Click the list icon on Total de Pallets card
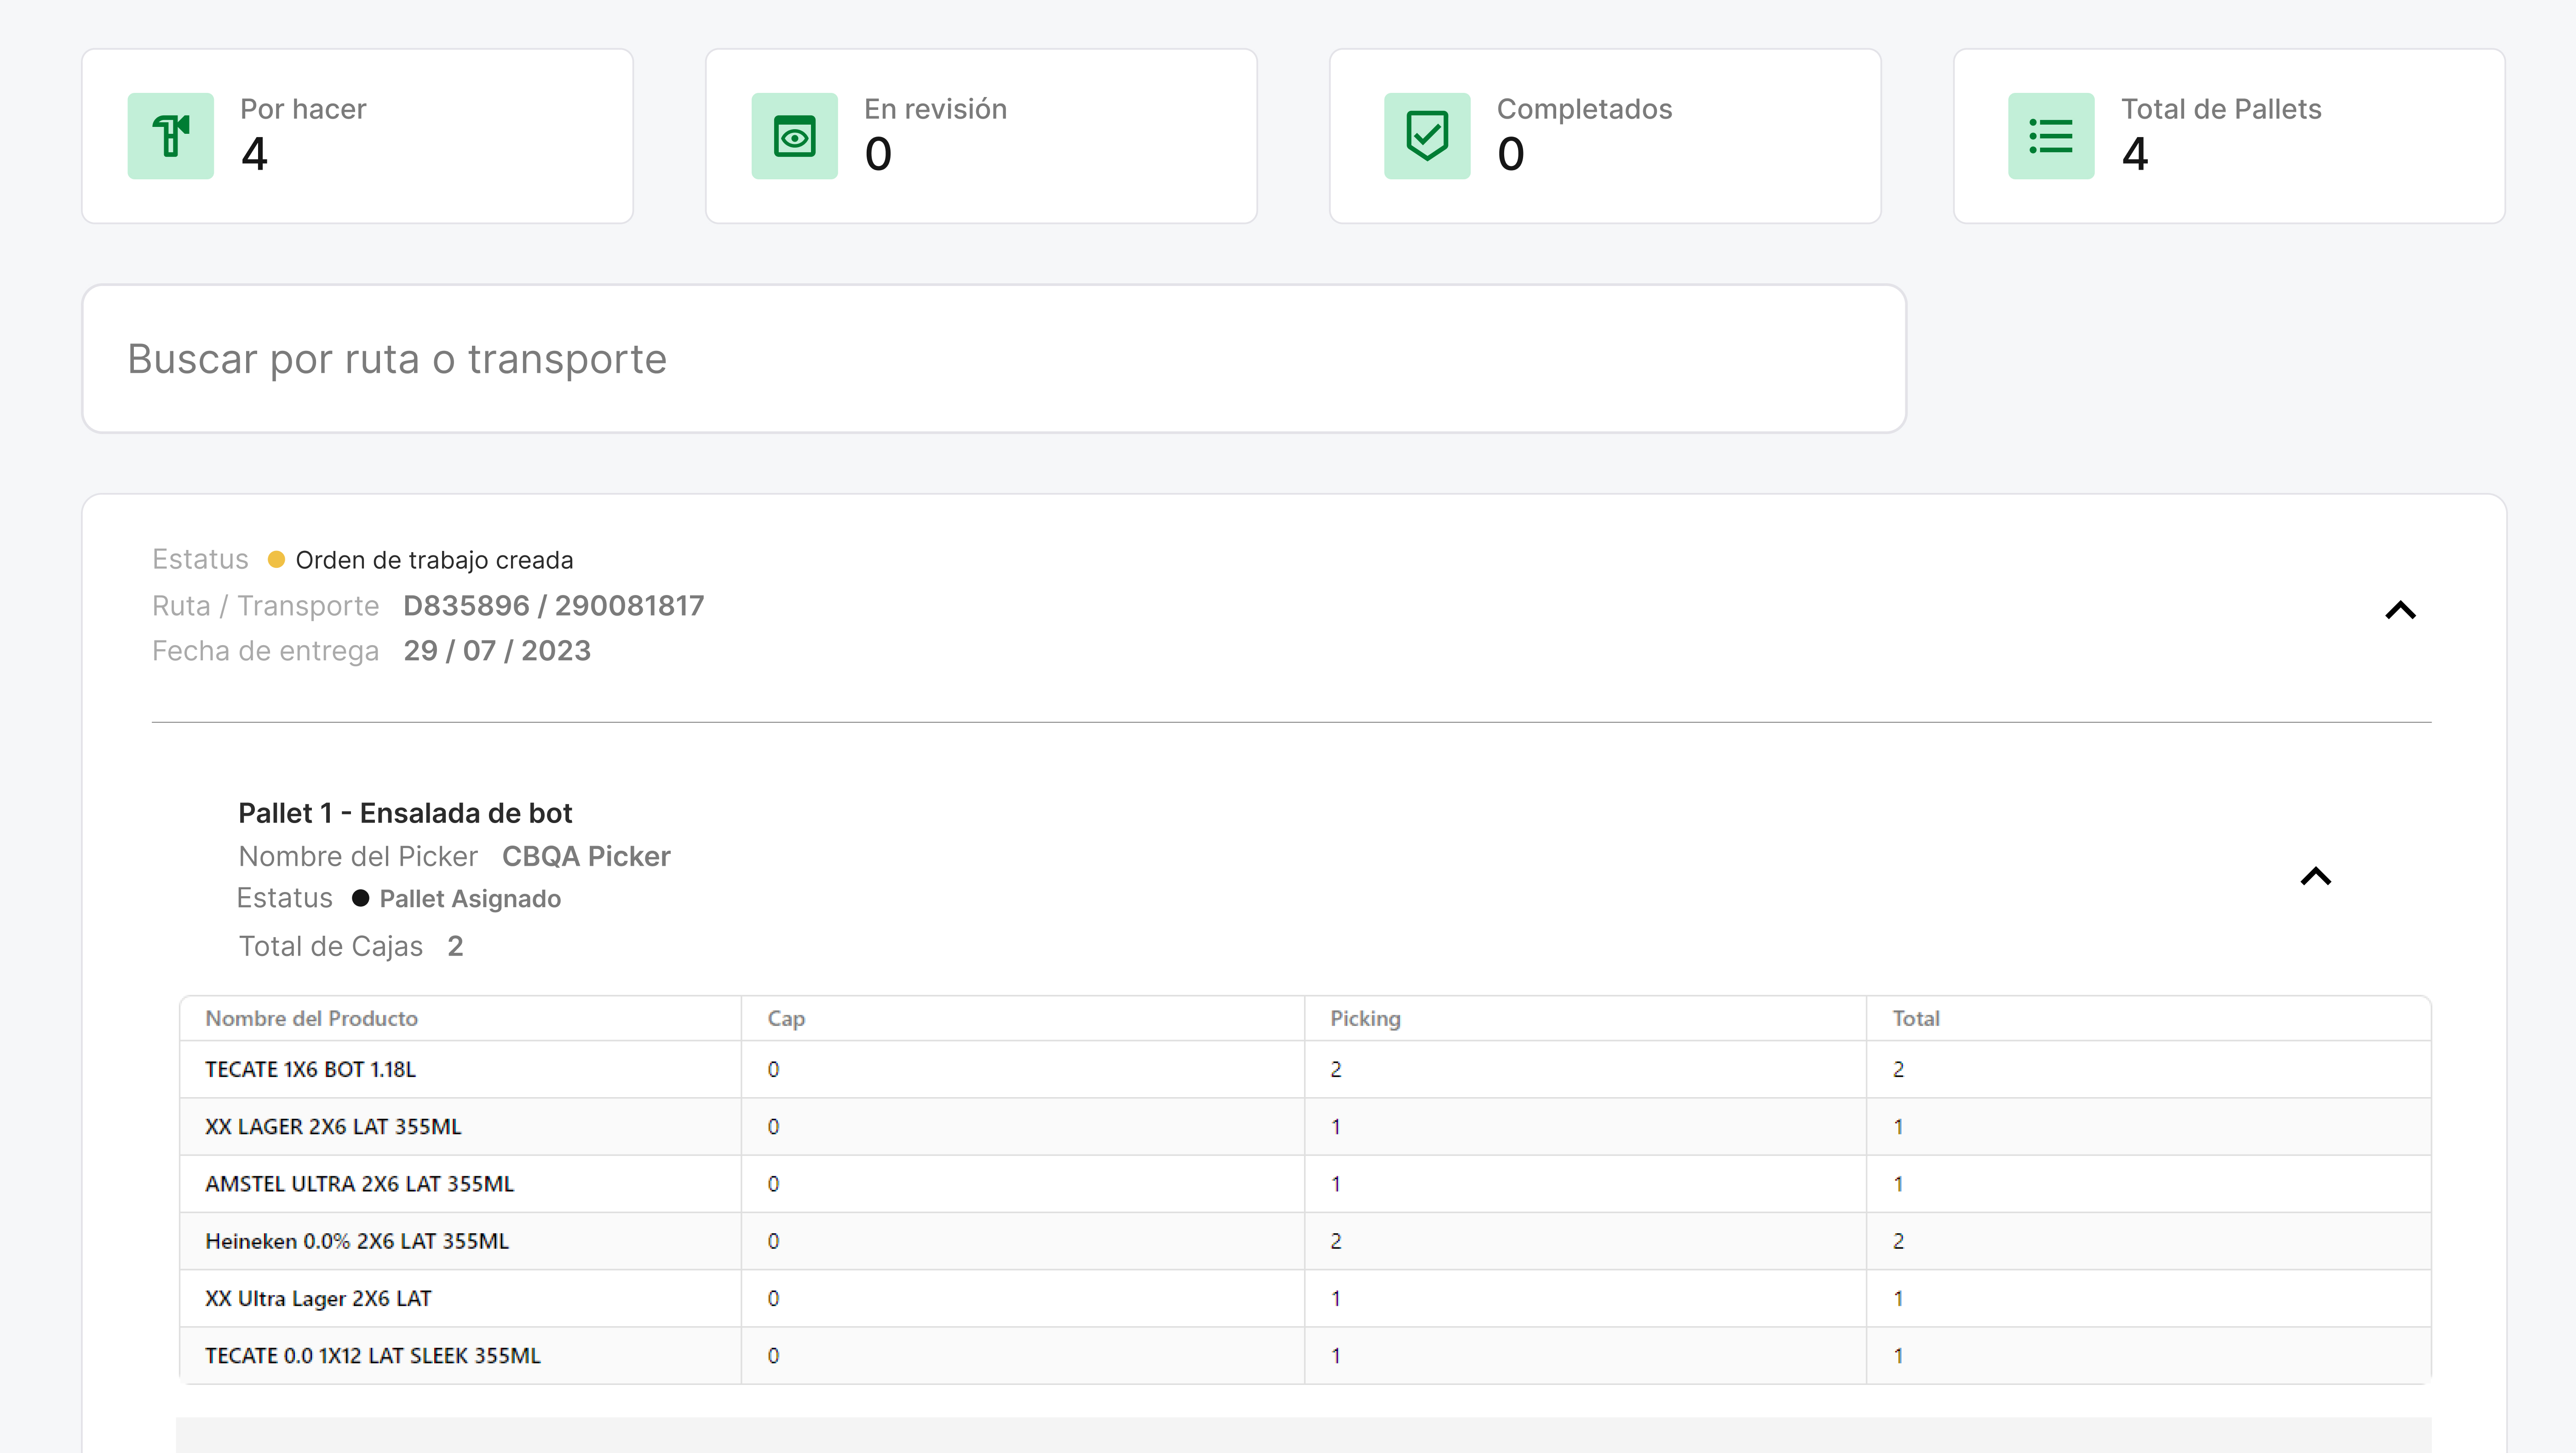The image size is (2576, 1453). (2051, 136)
